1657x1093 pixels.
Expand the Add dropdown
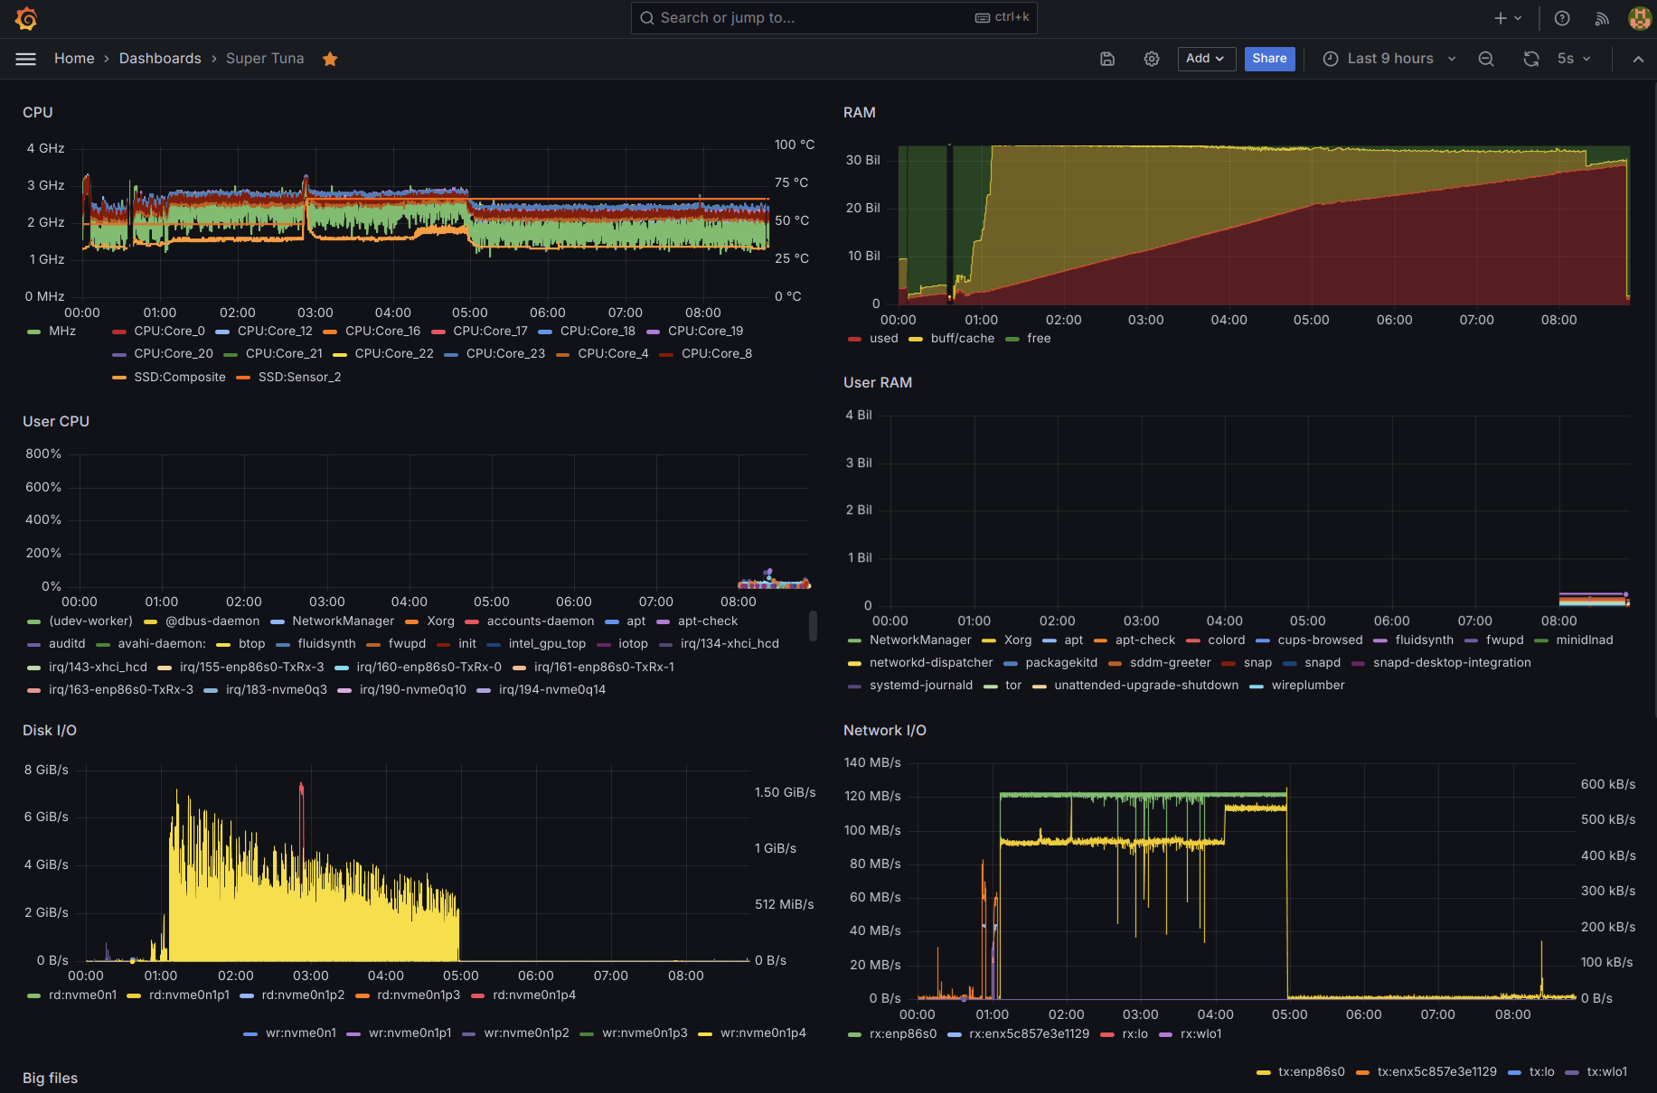point(1206,59)
